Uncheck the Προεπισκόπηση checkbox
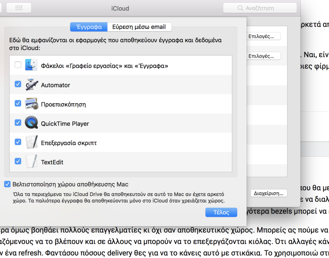Viewport: 329px width, 258px height. click(18, 104)
